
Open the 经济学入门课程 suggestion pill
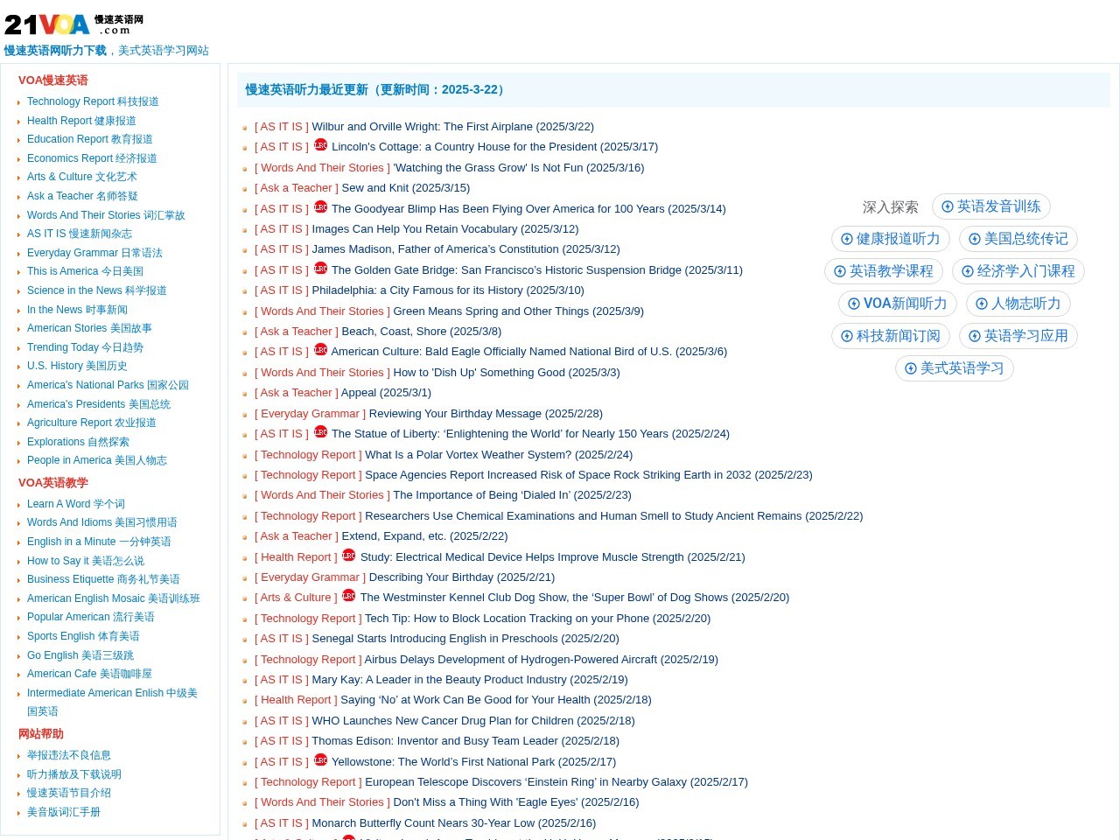click(x=1018, y=271)
